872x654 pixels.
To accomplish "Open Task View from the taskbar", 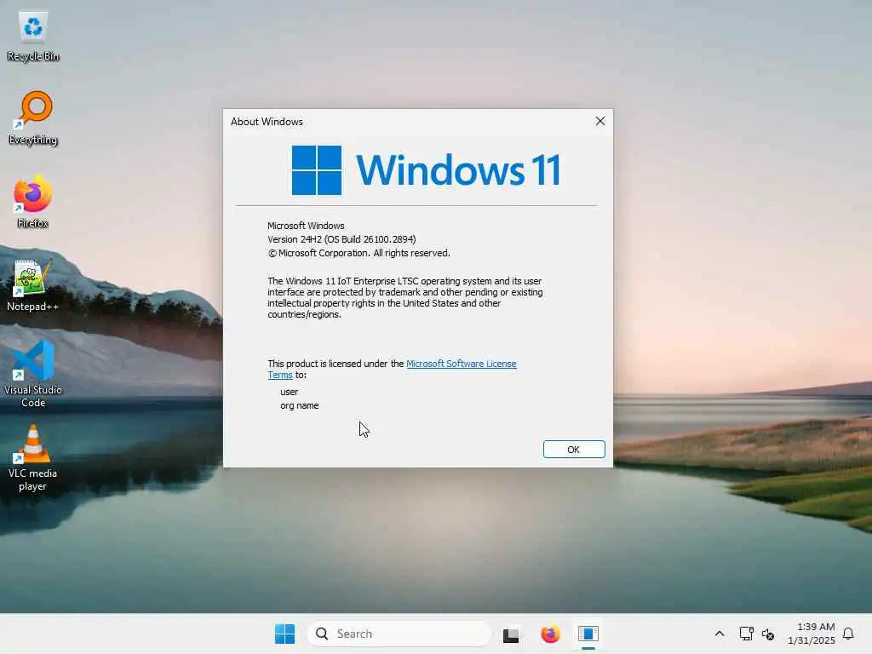I will tap(511, 634).
